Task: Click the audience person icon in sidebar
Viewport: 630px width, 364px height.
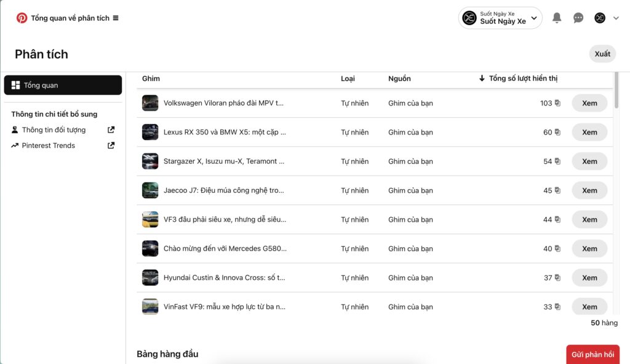Action: click(x=15, y=130)
